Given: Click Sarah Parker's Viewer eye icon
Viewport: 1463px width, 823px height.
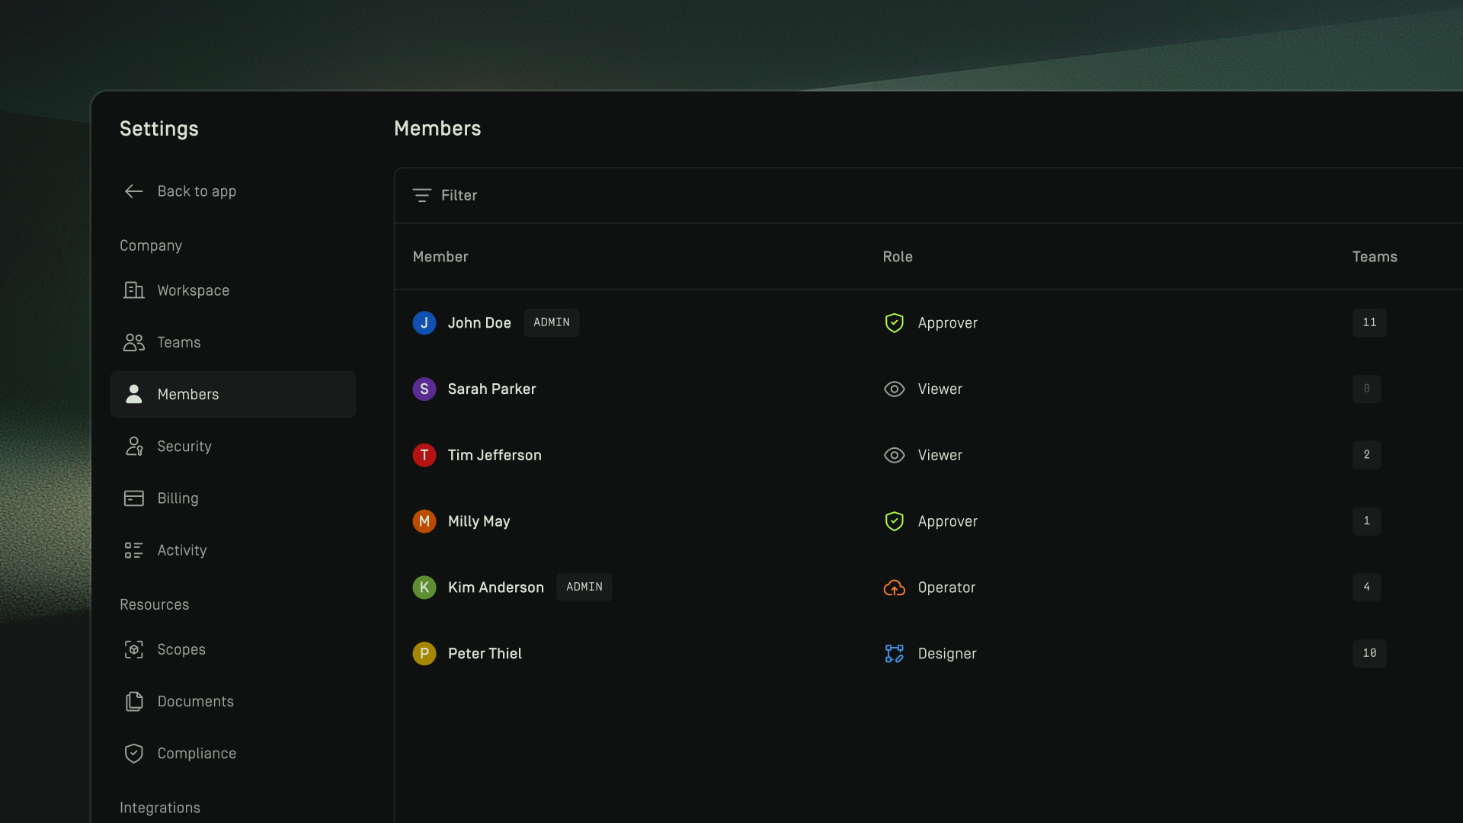Looking at the screenshot, I should (894, 389).
